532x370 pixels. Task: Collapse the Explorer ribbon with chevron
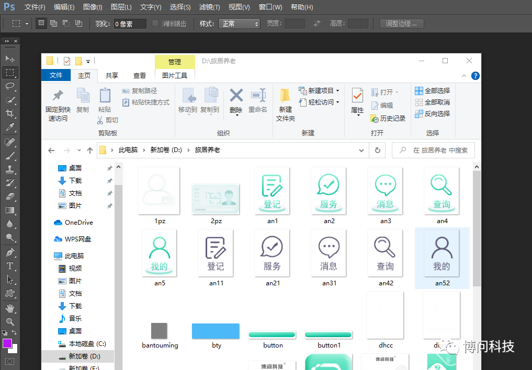tap(464, 76)
